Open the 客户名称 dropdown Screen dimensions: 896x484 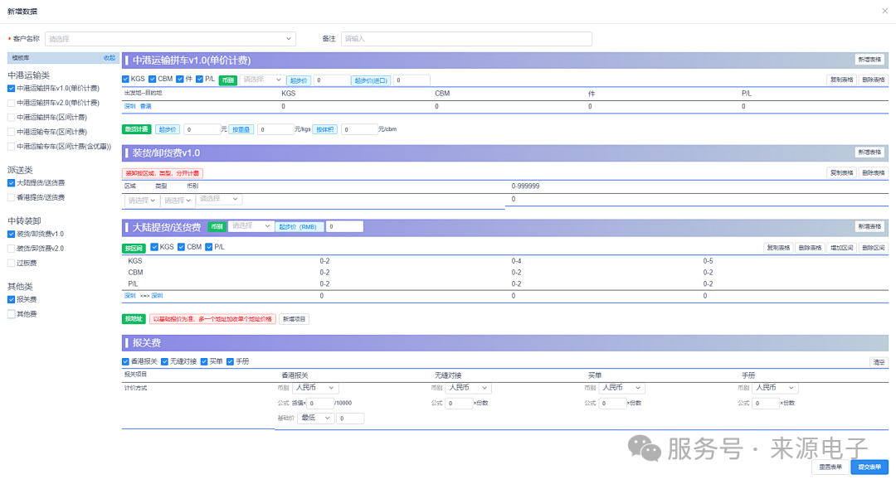click(170, 39)
